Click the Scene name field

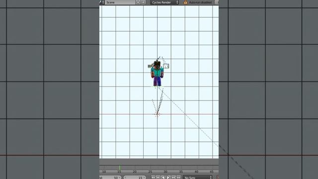pos(120,2)
